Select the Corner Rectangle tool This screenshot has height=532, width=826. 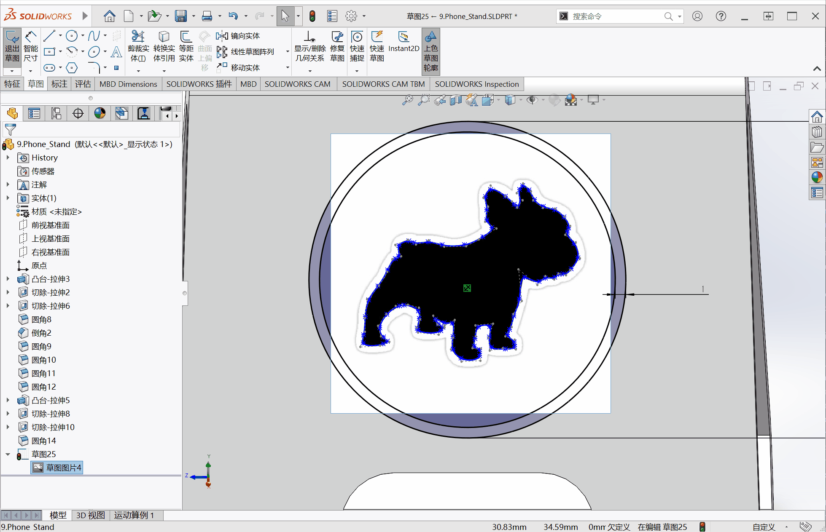[49, 52]
